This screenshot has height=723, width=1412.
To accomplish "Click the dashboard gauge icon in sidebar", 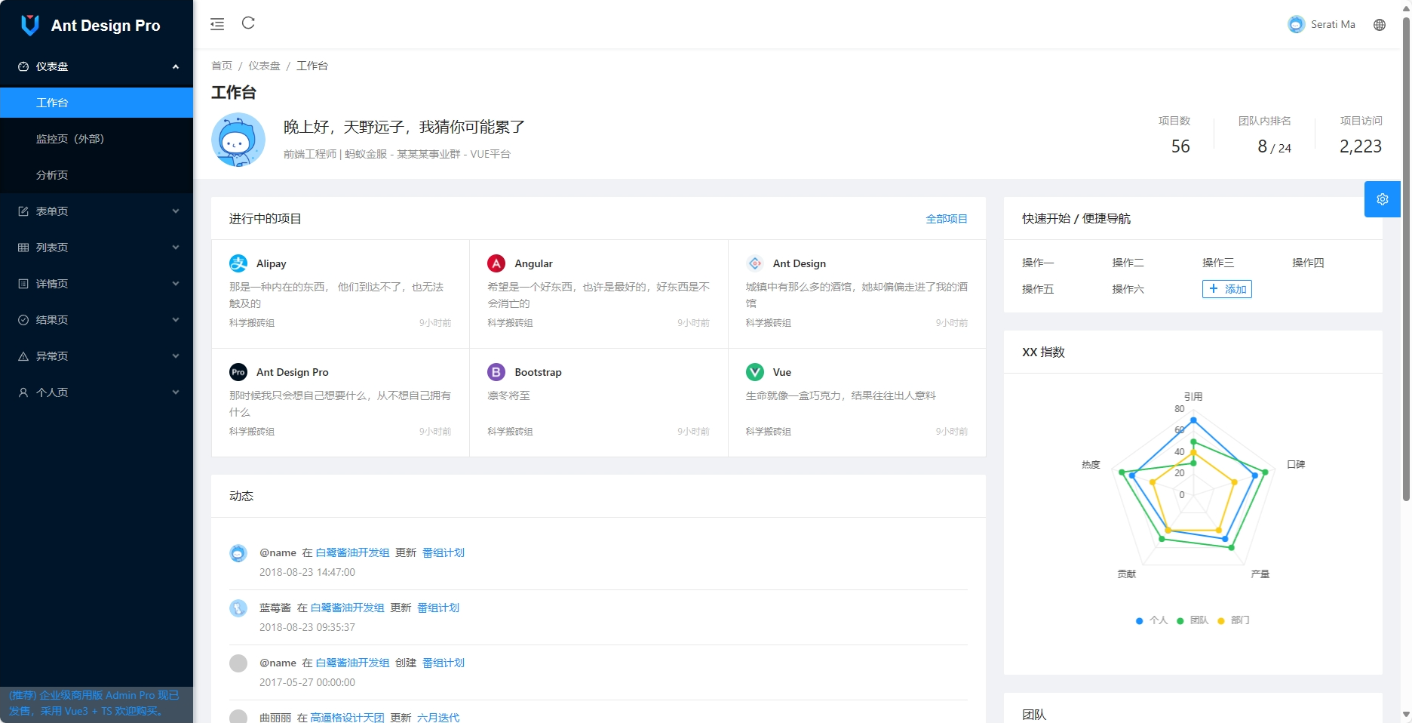I will coord(23,66).
